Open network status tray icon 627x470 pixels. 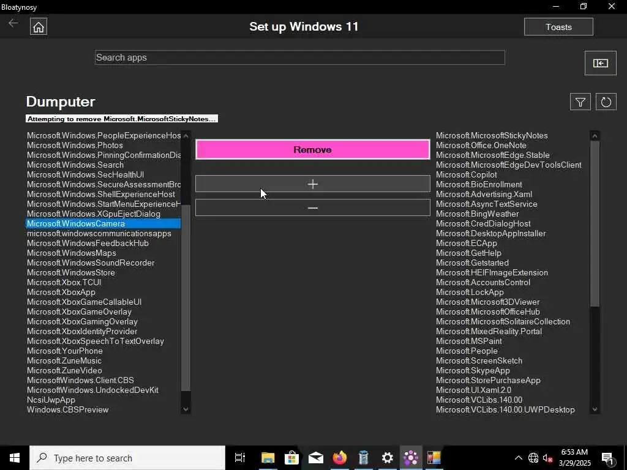point(533,458)
